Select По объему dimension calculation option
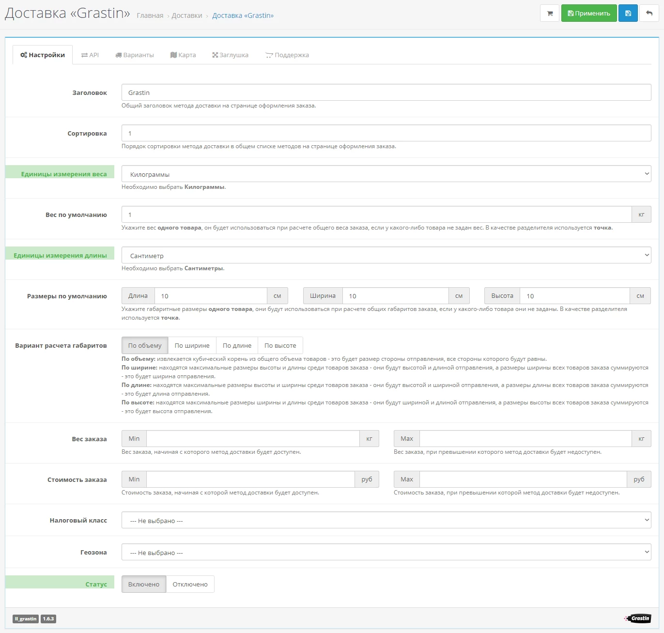664x633 pixels. coord(145,345)
